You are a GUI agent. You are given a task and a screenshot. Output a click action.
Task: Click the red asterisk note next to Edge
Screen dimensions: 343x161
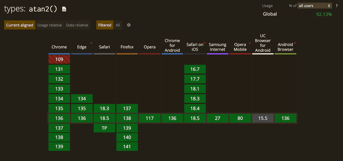pos(91,43)
